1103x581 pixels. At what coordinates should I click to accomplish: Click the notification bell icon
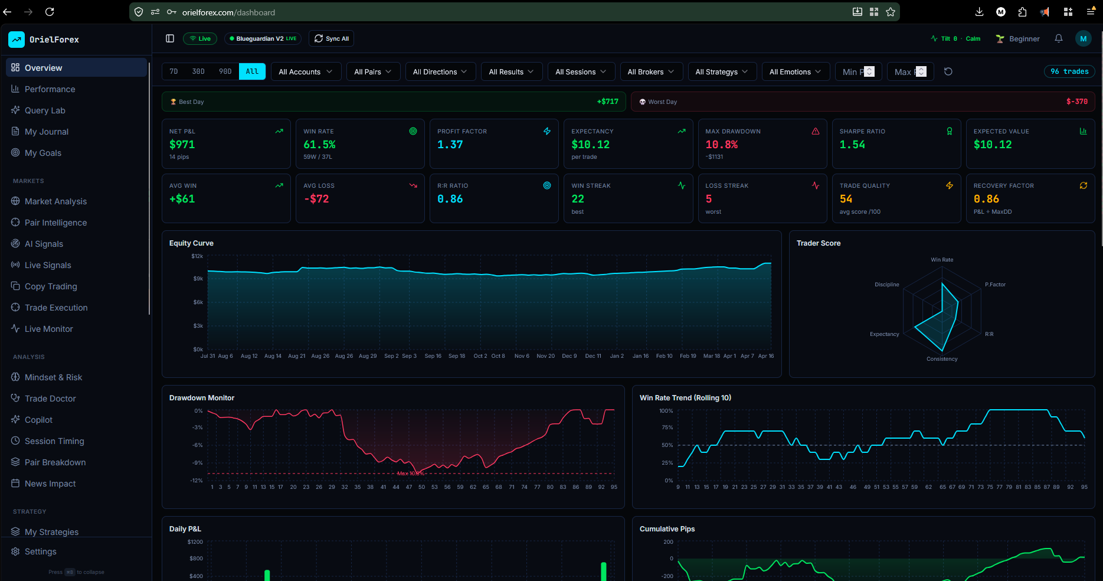click(1058, 38)
